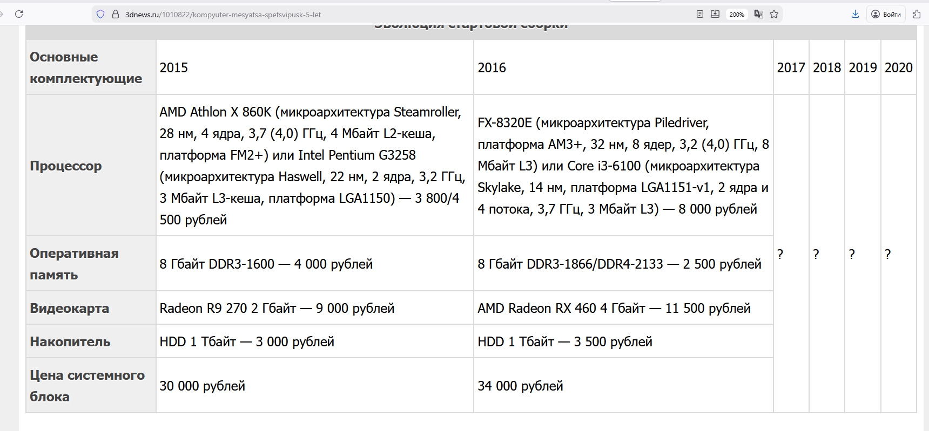Click the 2018 column header

tap(827, 67)
